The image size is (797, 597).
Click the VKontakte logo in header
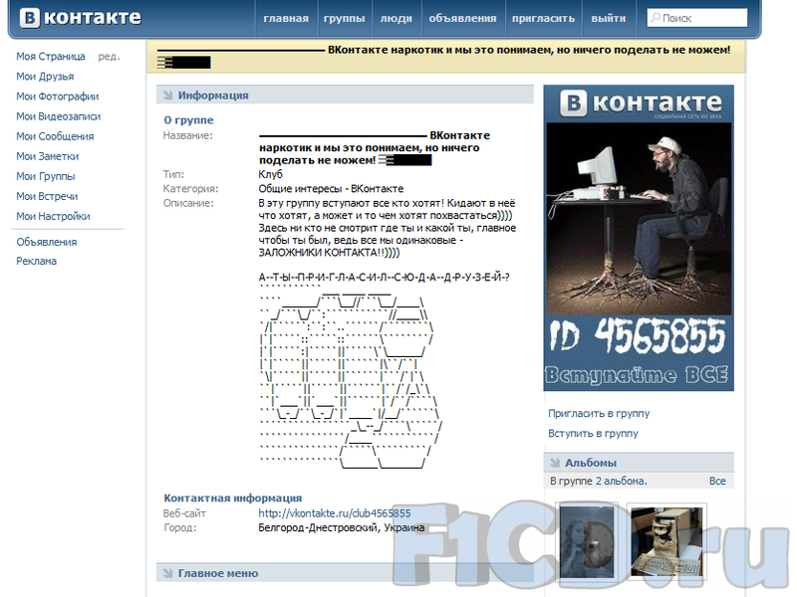[x=81, y=18]
